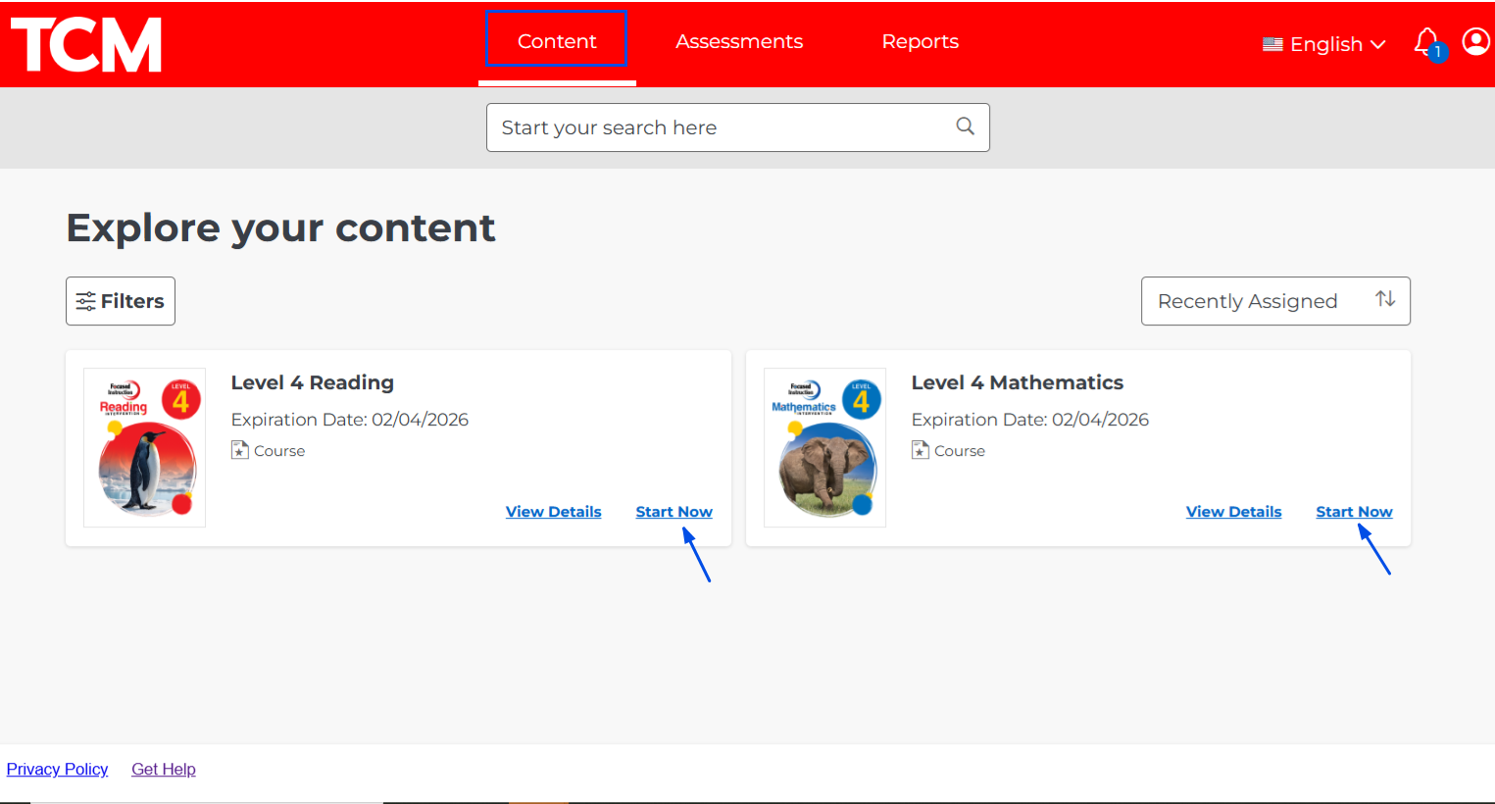Click the TCM logo
1495x804 pixels.
pyautogui.click(x=86, y=45)
